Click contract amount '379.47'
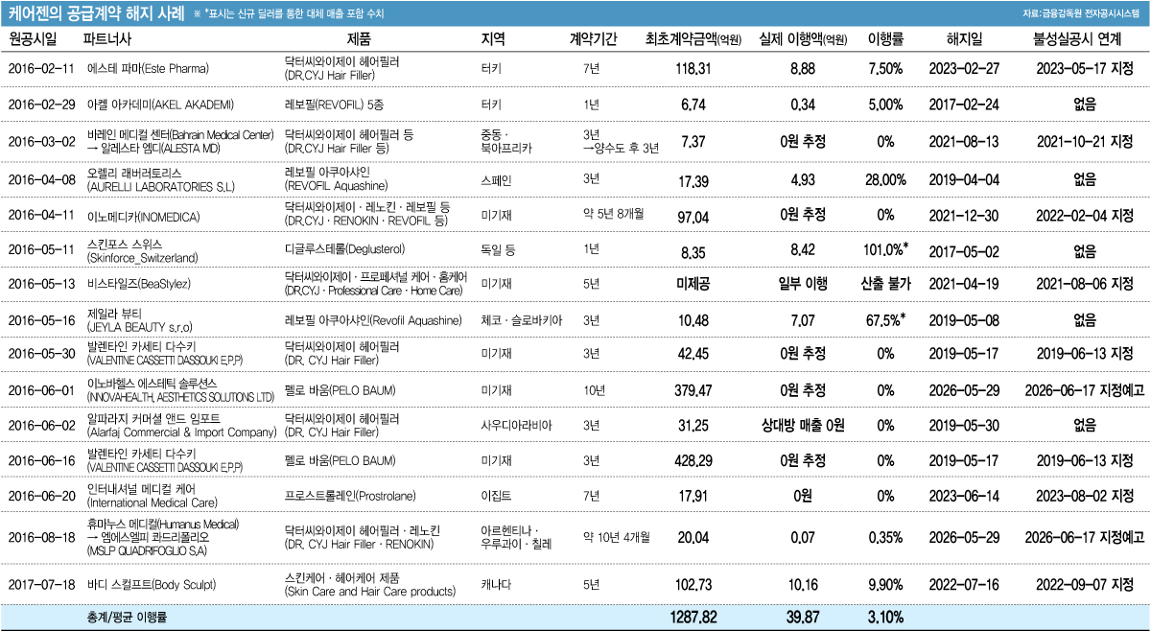 pyautogui.click(x=693, y=390)
